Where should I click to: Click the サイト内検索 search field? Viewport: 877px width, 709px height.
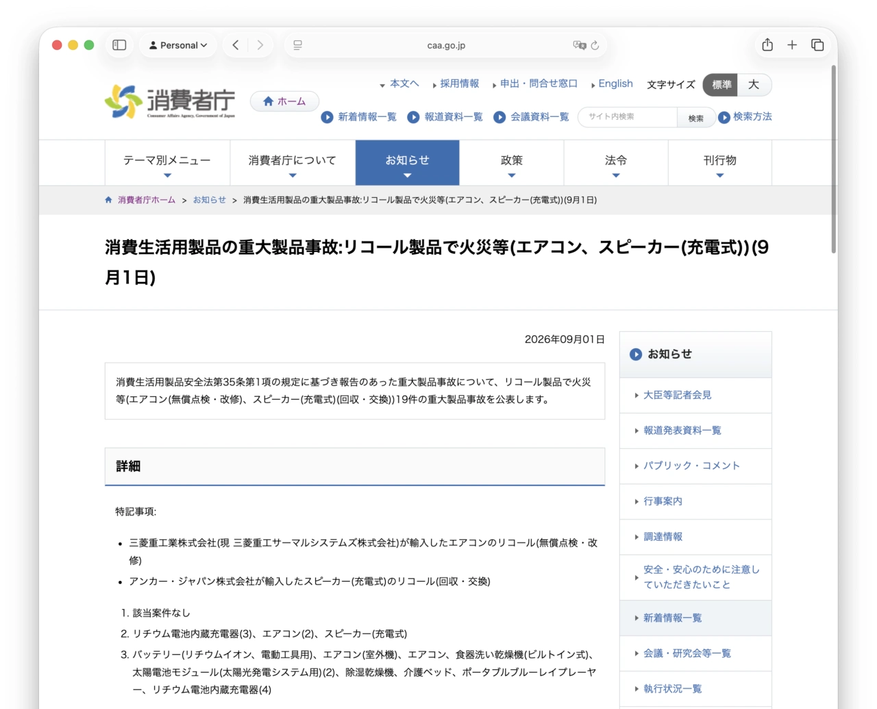(628, 118)
